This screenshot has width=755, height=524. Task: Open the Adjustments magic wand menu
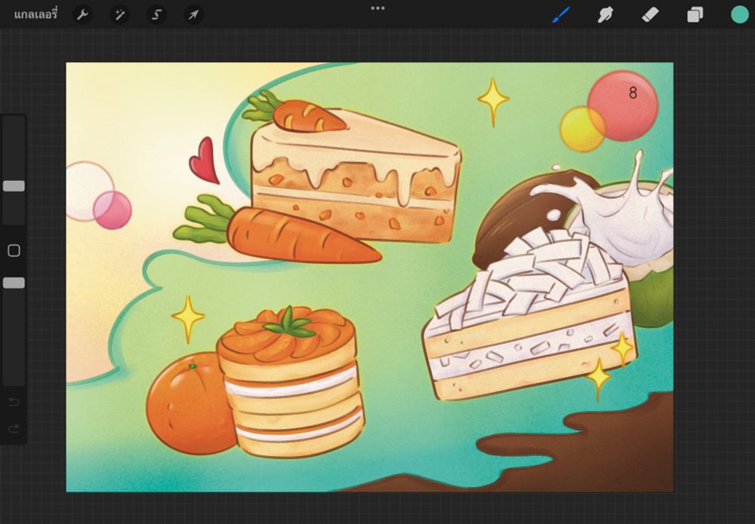[119, 14]
